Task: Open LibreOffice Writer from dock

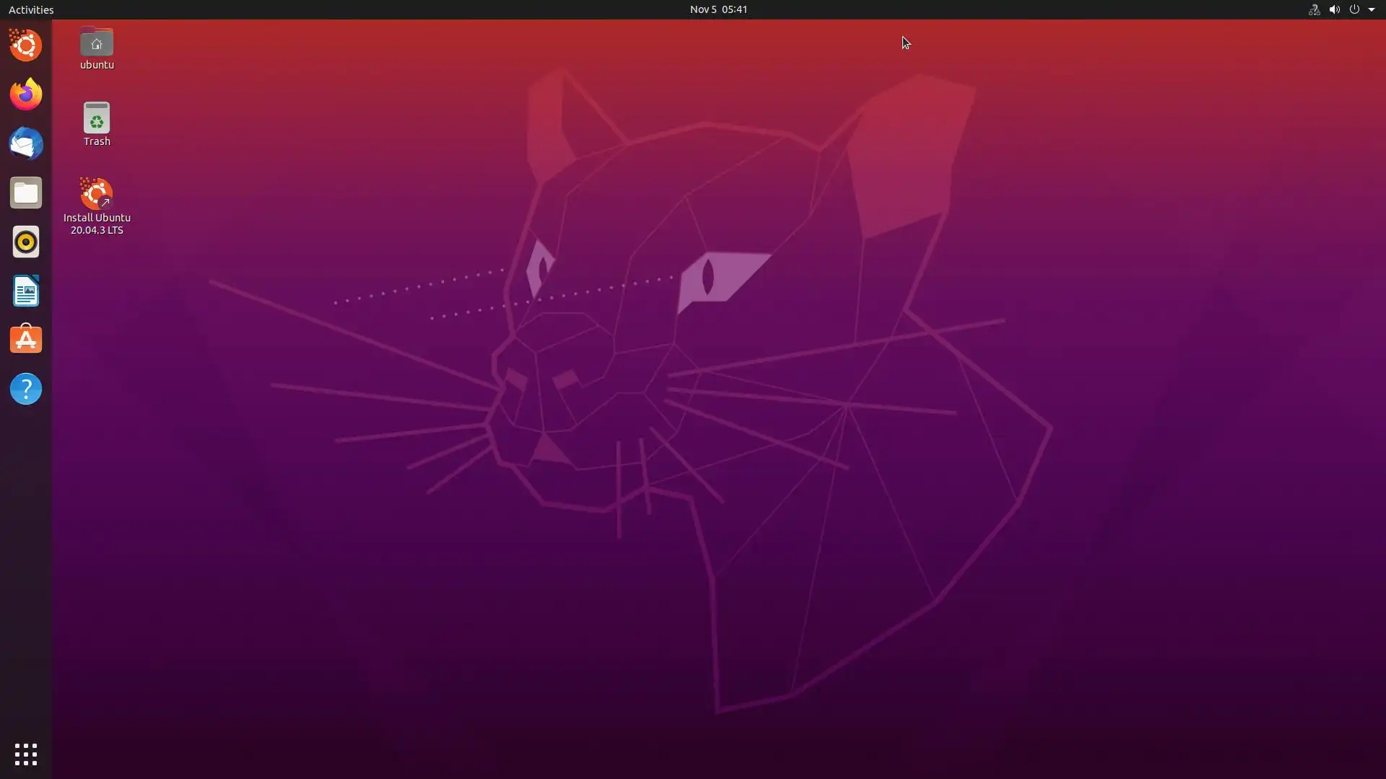Action: point(26,291)
